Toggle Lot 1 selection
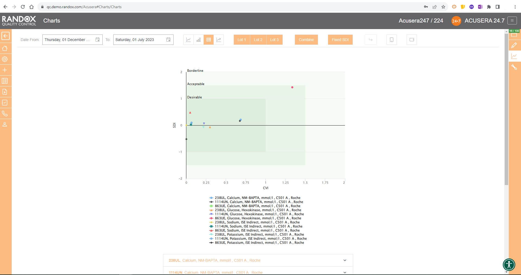The height and width of the screenshot is (275, 521). tap(241, 40)
